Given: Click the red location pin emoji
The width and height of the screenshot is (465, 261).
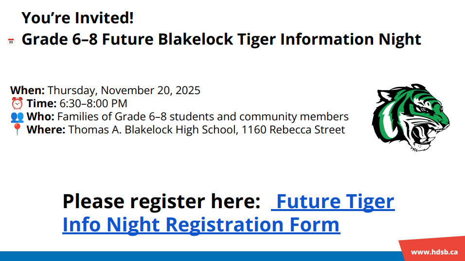Looking at the screenshot, I should click(x=17, y=130).
